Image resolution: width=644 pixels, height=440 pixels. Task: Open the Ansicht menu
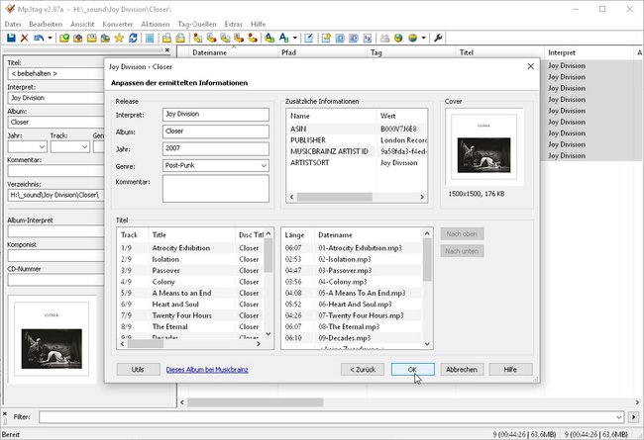[82, 24]
